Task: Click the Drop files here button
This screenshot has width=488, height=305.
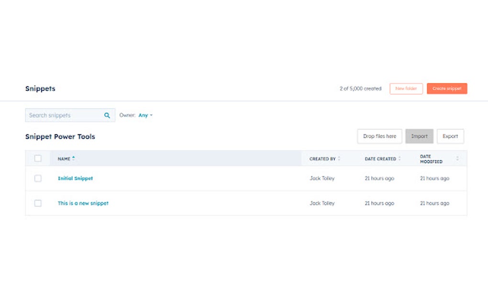Action: coord(379,136)
